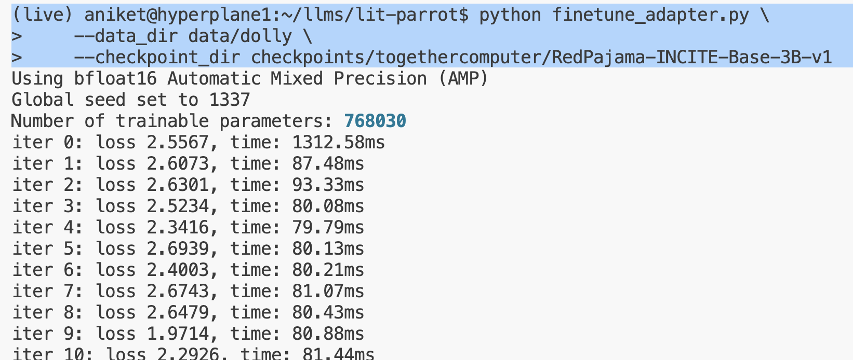853x360 pixels.
Task: Click the iter 4 loss 2.3416 line
Action: pyautogui.click(x=188, y=227)
